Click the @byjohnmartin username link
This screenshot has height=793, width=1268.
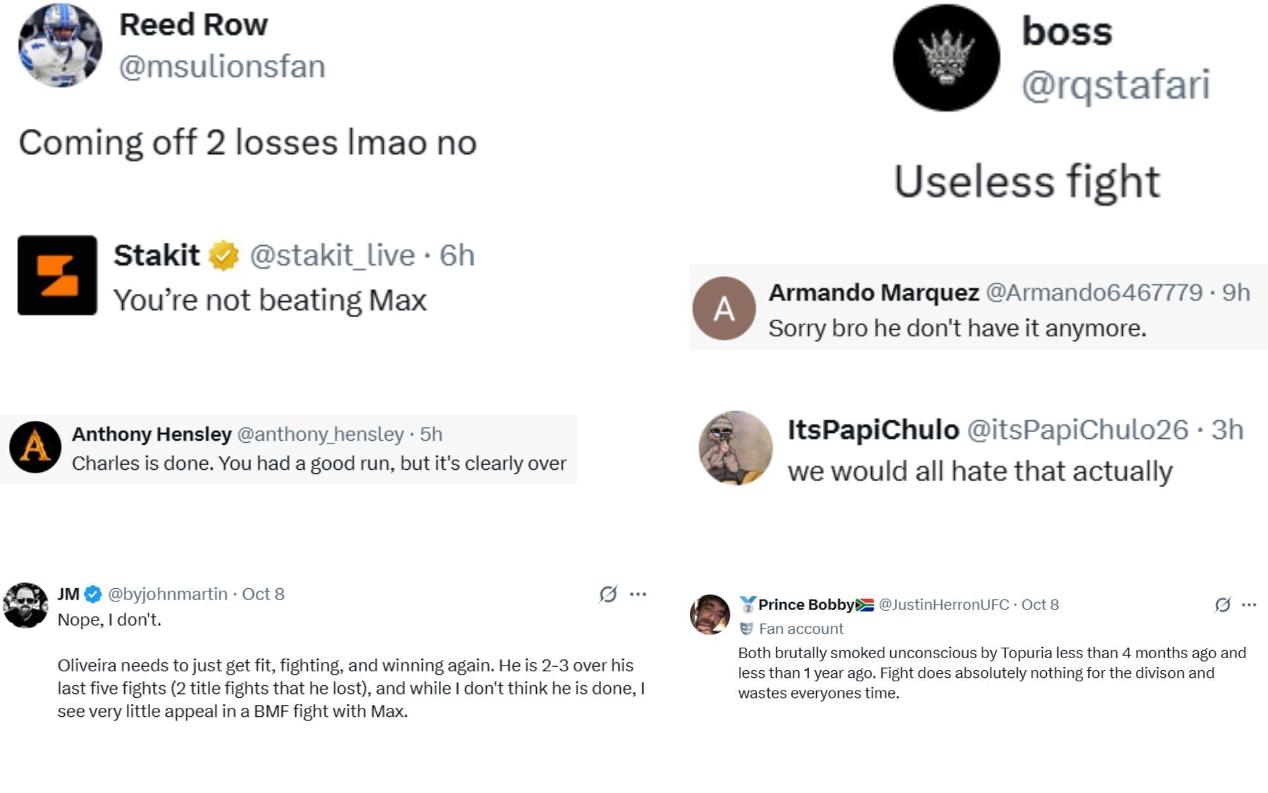(167, 594)
